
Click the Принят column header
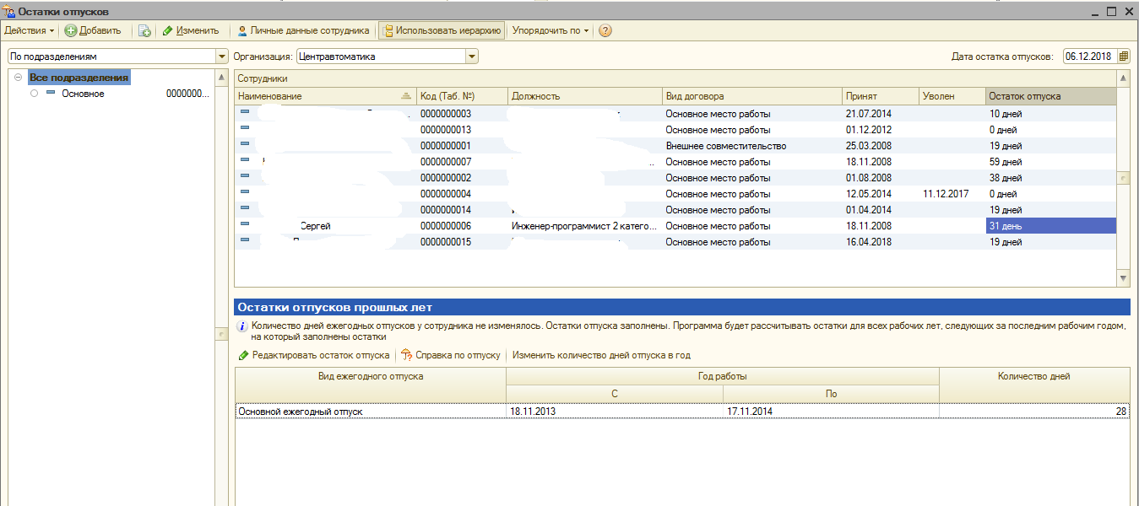click(881, 96)
